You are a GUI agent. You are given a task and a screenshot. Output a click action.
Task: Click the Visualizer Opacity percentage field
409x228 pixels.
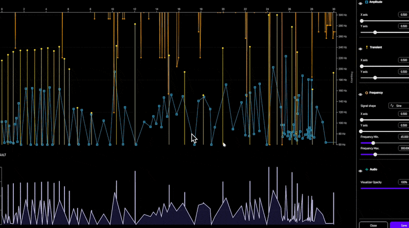point(403,182)
